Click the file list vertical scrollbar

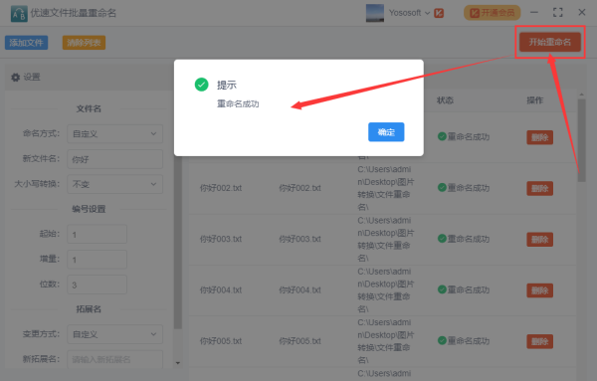[x=581, y=140]
